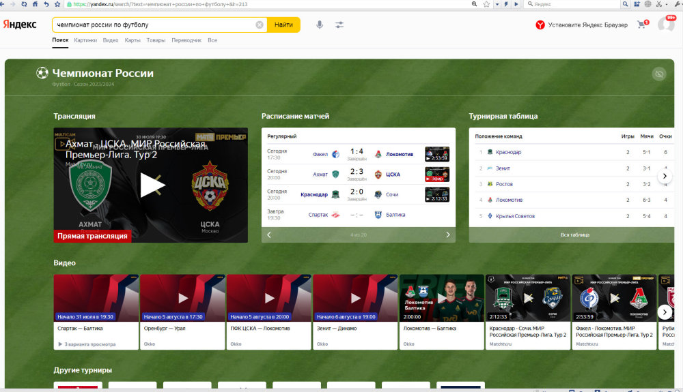Play the Факел - Локомотив Тур 2 video
Image resolution: width=683 pixels, height=392 pixels.
pyautogui.click(x=615, y=298)
